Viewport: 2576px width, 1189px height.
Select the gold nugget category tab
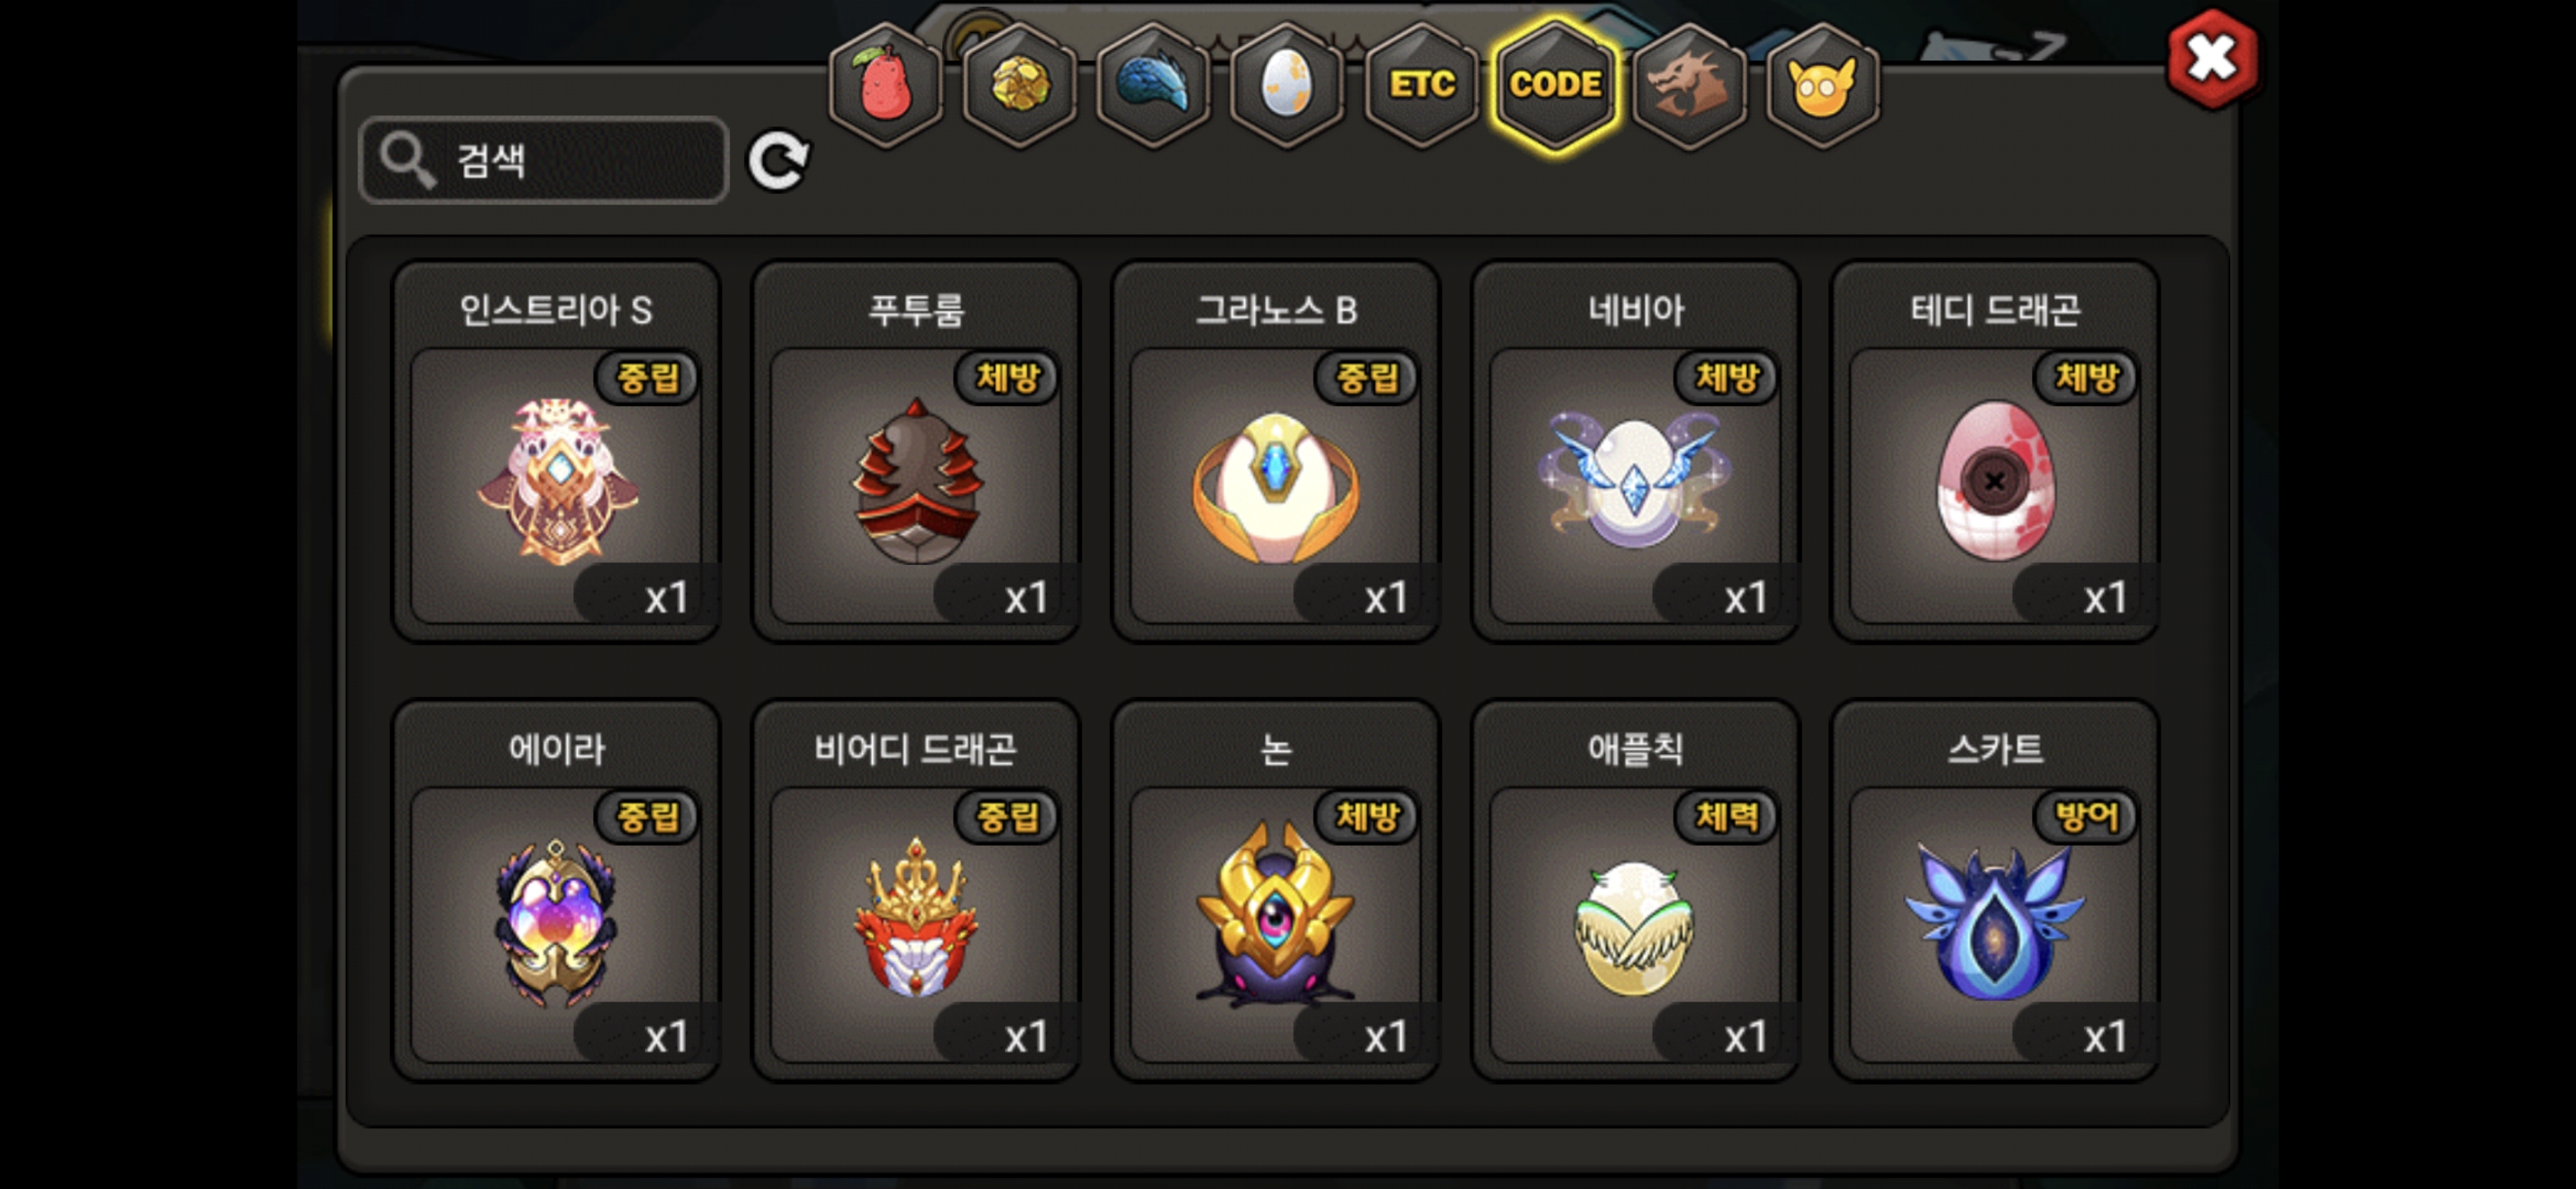1019,85
